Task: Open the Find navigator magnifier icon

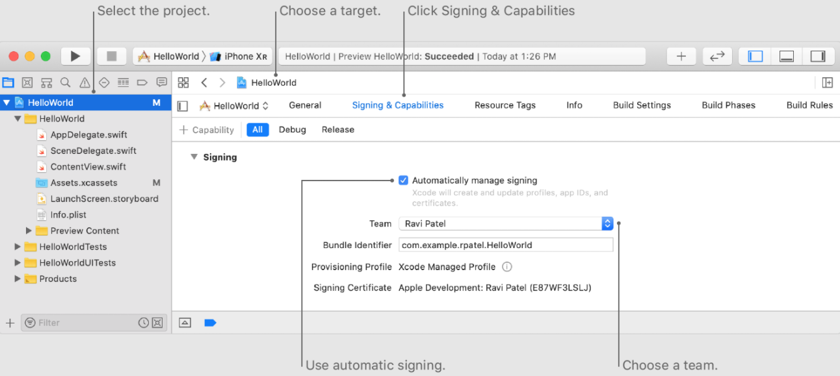Action: click(66, 82)
